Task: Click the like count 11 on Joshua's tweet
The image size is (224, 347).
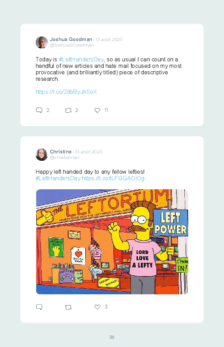Action: [x=106, y=110]
